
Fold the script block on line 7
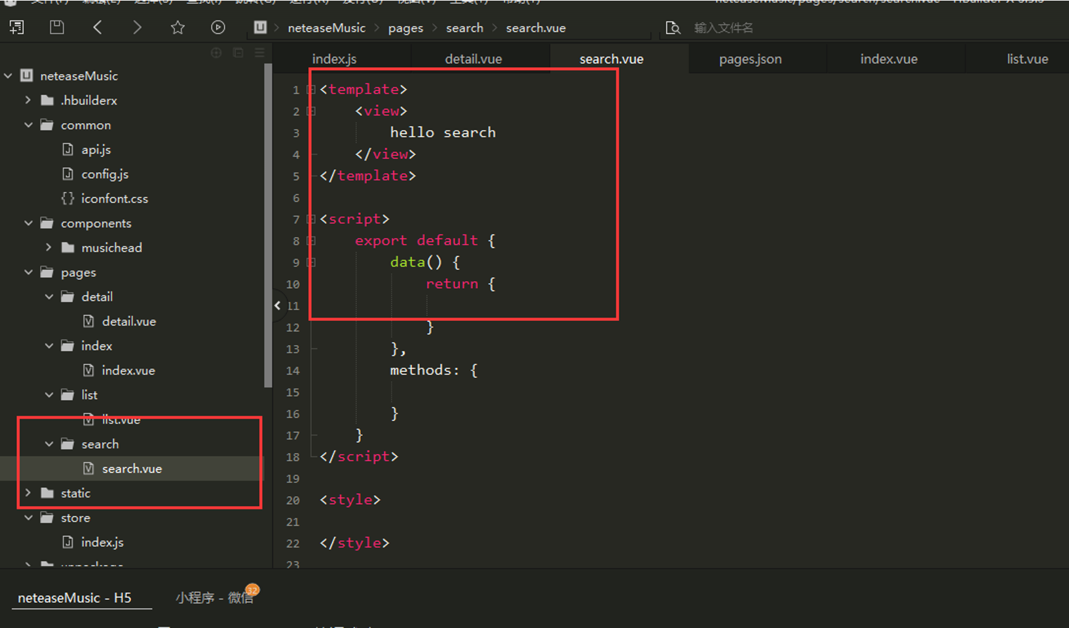point(312,219)
